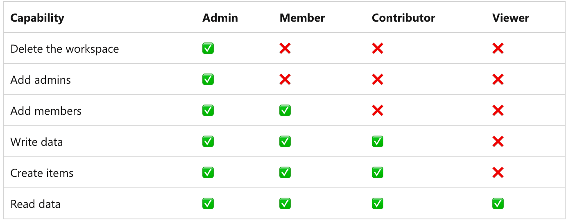Click the Member checkmark for Create items
Screen dimensions: 566x223
[x=285, y=173]
